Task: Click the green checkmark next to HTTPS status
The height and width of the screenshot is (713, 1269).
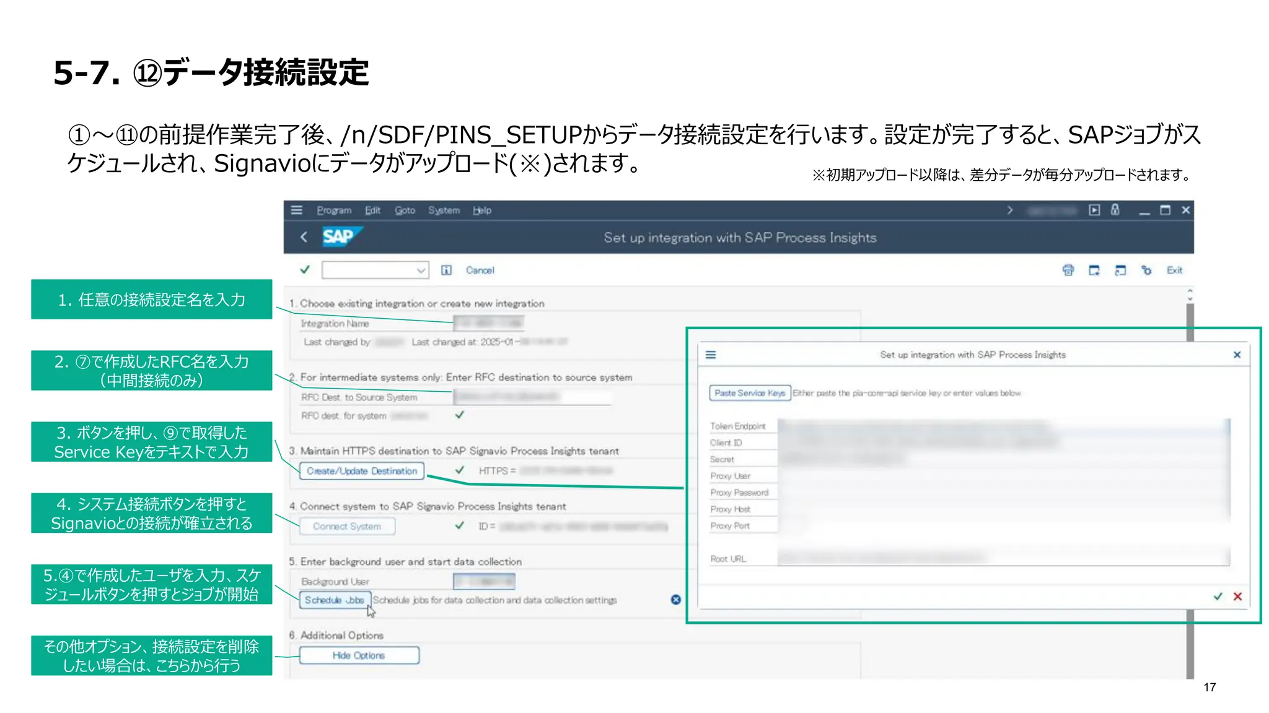Action: click(460, 470)
